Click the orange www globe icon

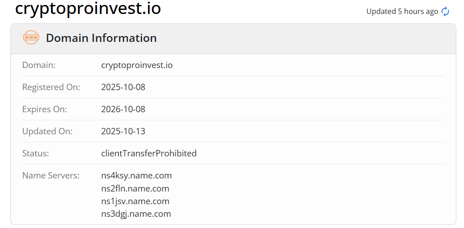(x=31, y=38)
